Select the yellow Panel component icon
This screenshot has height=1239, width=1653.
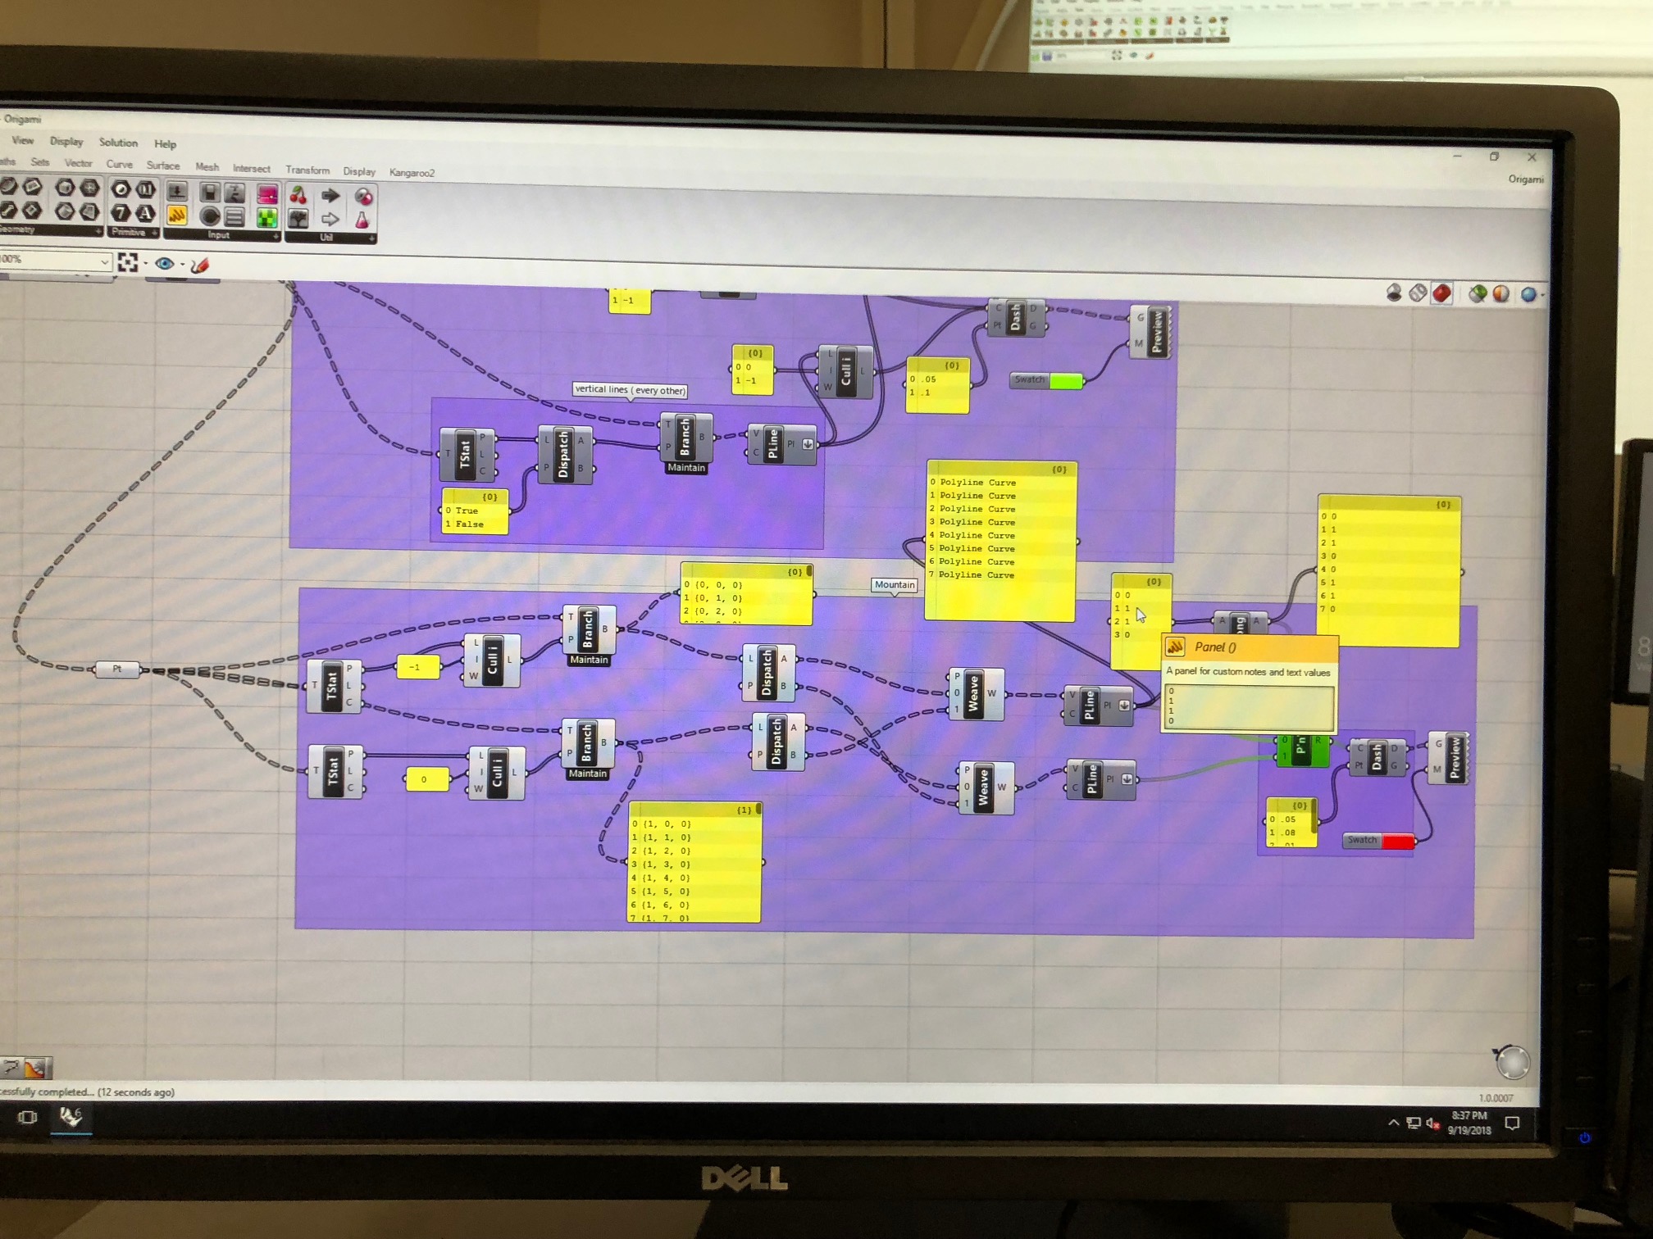(x=176, y=216)
